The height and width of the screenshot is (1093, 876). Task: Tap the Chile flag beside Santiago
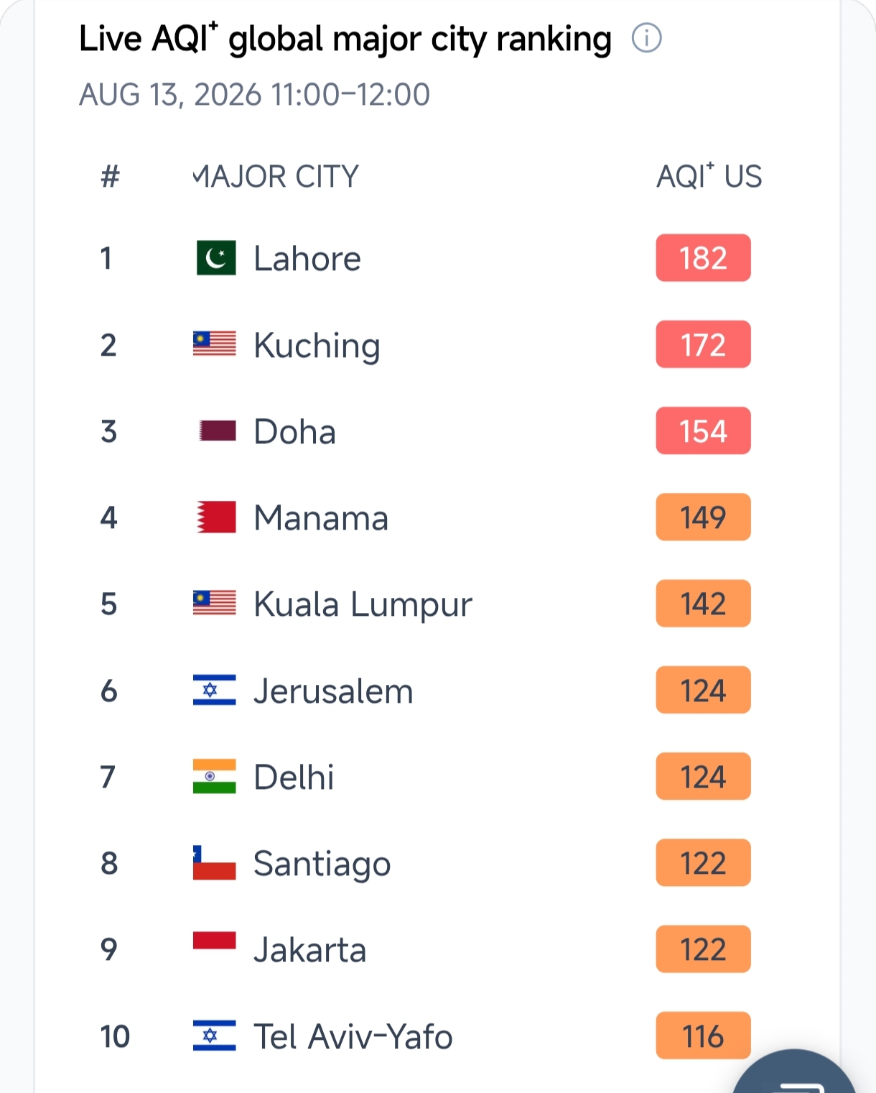[x=214, y=863]
